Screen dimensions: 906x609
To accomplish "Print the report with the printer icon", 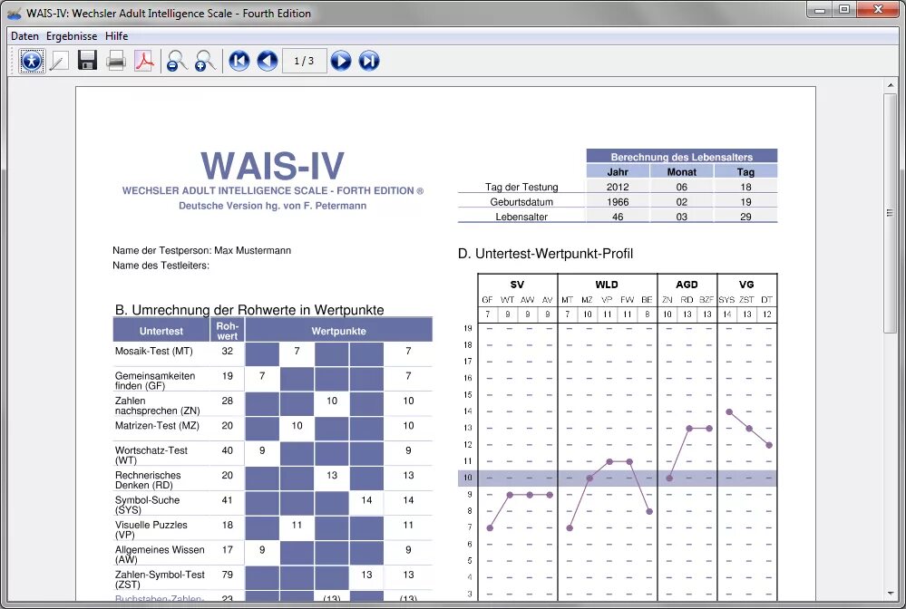I will click(x=116, y=61).
